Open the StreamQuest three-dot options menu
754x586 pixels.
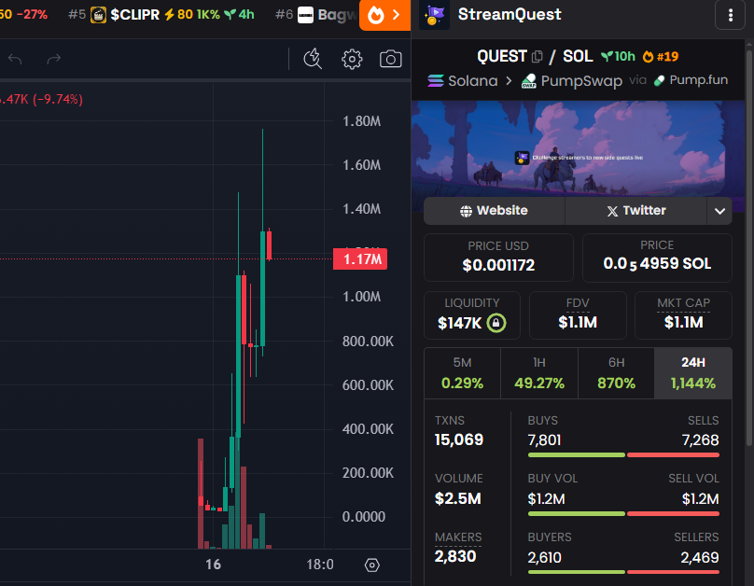click(x=731, y=15)
